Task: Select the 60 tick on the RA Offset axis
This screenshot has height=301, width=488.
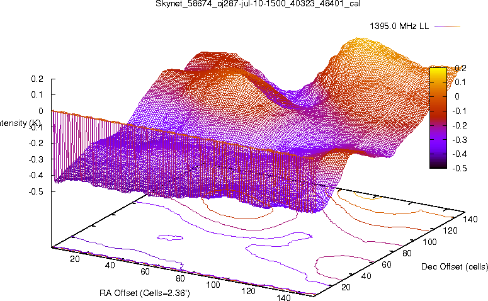Action: (x=145, y=272)
